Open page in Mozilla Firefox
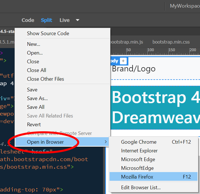This screenshot has height=194, width=200. click(x=153, y=177)
